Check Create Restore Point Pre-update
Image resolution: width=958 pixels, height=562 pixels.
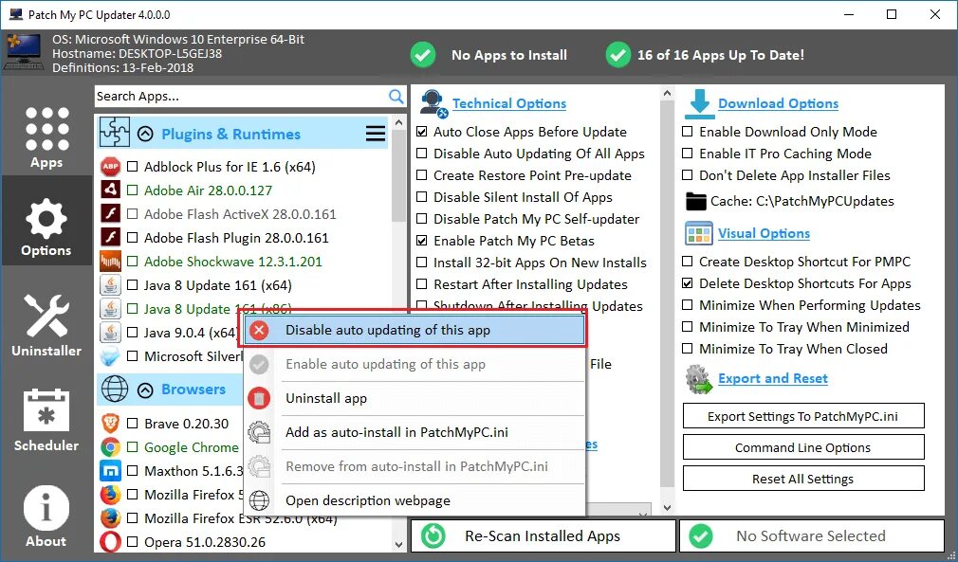pyautogui.click(x=421, y=175)
